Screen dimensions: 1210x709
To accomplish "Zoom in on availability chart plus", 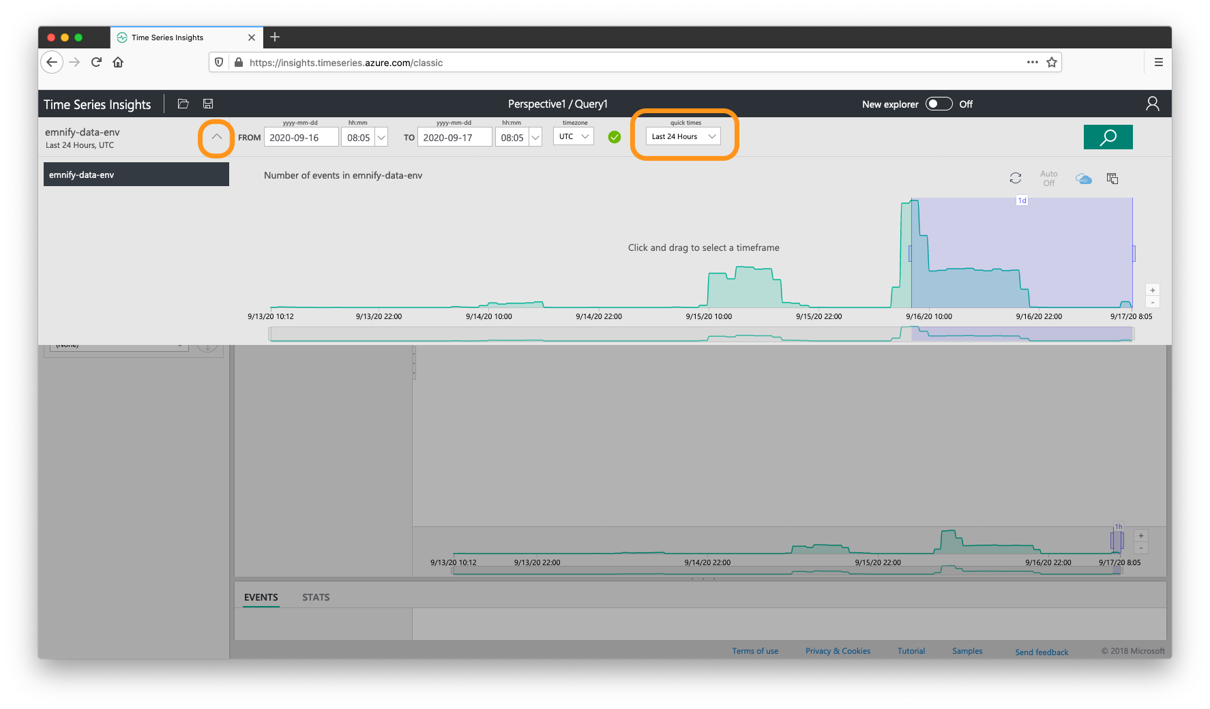I will pyautogui.click(x=1153, y=290).
